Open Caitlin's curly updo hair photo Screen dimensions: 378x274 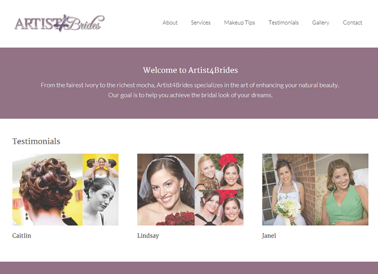pyautogui.click(x=48, y=189)
